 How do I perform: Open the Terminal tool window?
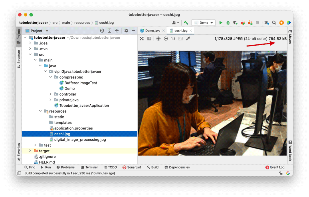pyautogui.click(x=89, y=167)
